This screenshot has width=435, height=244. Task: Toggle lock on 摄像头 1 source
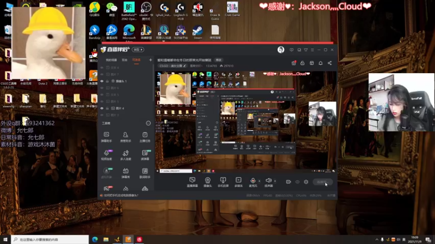(x=107, y=81)
